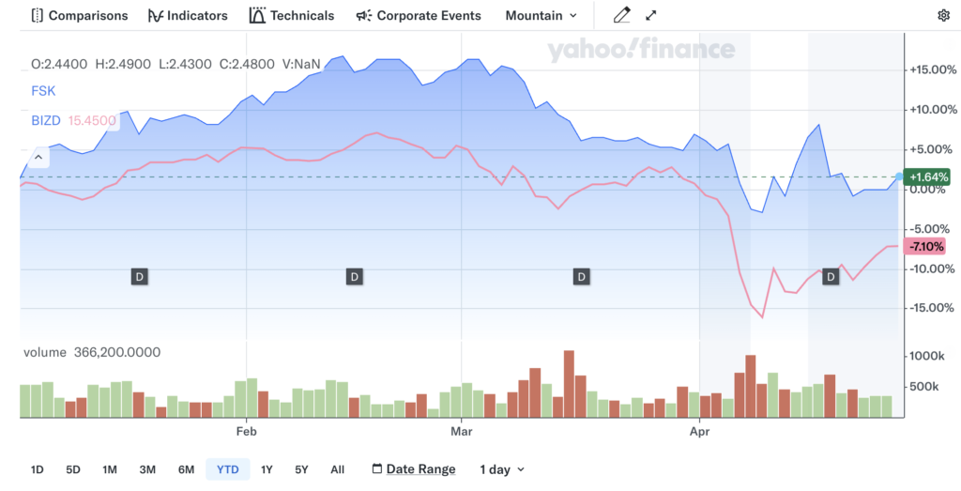Open the Comparisons tool
961x491 pixels.
point(80,15)
